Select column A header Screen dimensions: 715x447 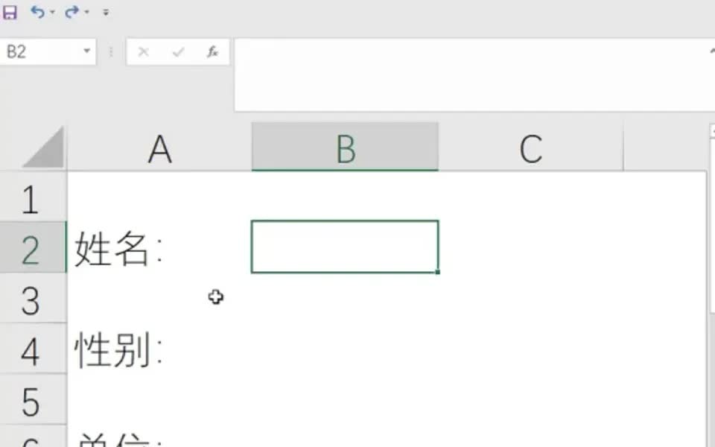coord(159,150)
